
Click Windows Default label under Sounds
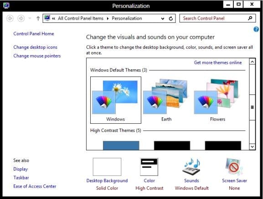192,188
